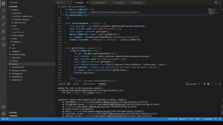Split the editor to the right
Image resolution: width=223 pixels, height=125 pixels.
click(216, 2)
